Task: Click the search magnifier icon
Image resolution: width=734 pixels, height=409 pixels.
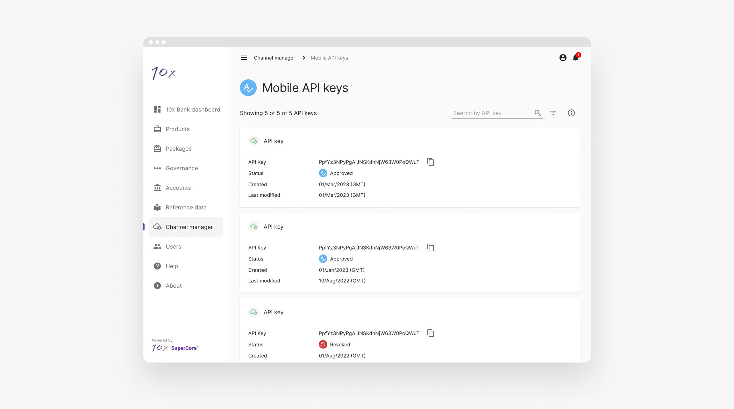Action: click(x=537, y=113)
